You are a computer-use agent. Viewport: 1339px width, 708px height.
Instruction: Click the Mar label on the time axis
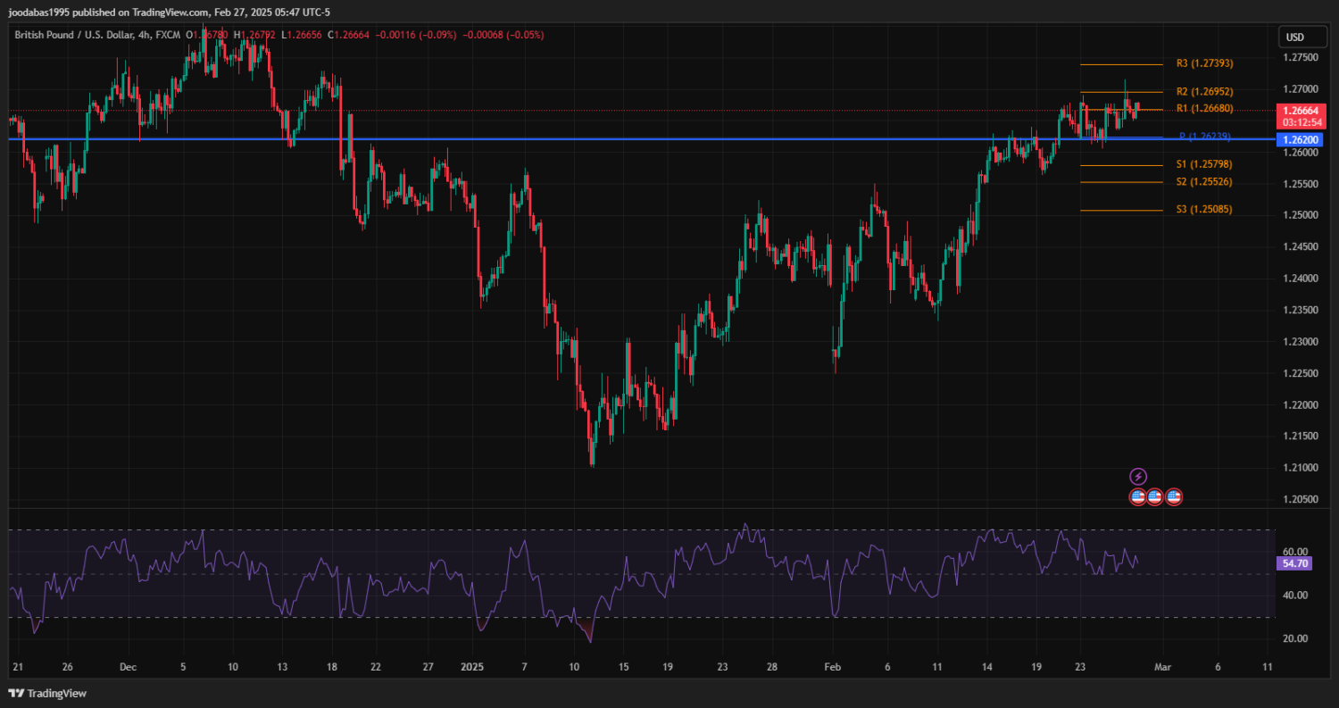tap(1161, 667)
